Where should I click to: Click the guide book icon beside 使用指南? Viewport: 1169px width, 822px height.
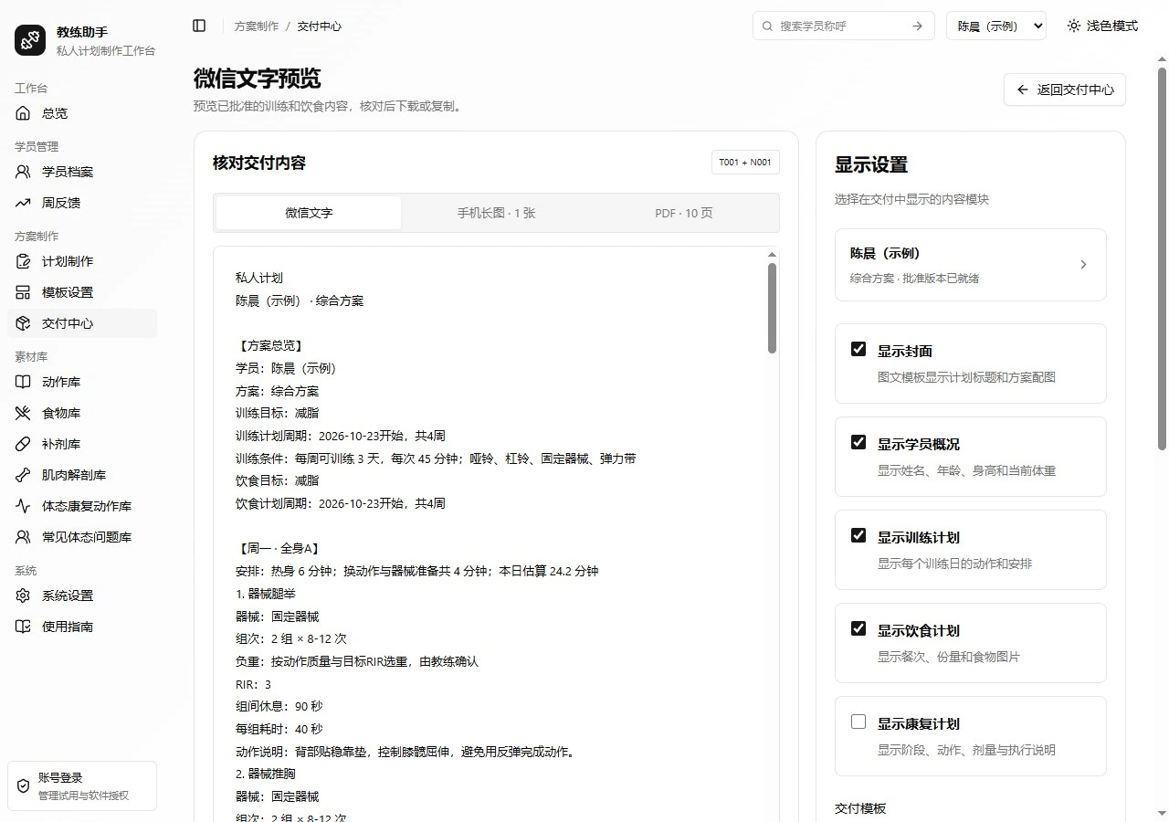tap(24, 627)
